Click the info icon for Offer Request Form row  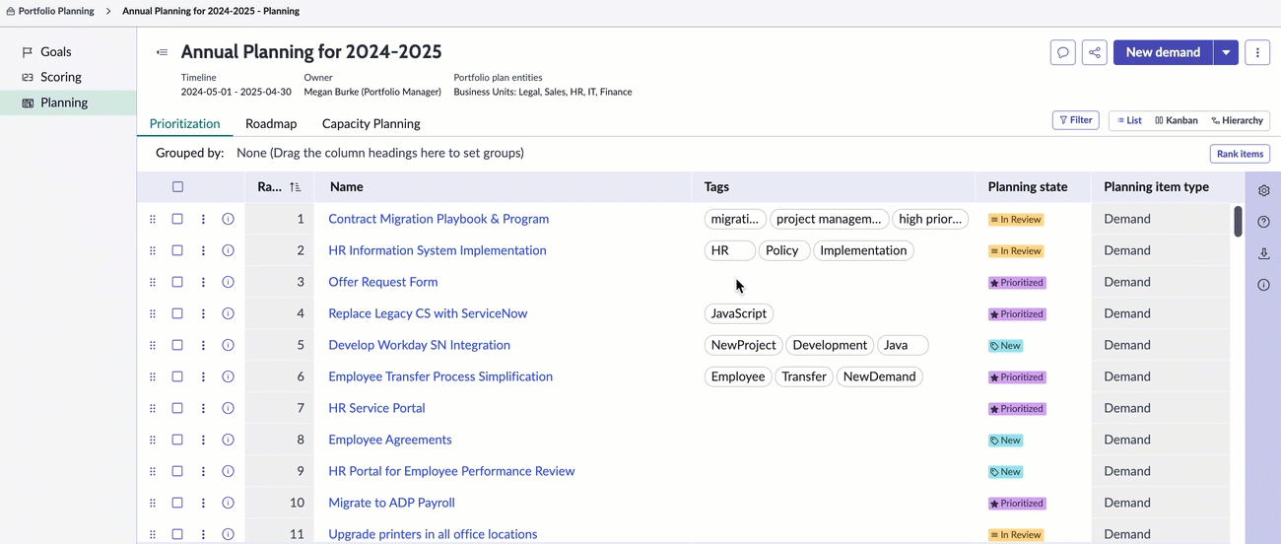(x=228, y=282)
